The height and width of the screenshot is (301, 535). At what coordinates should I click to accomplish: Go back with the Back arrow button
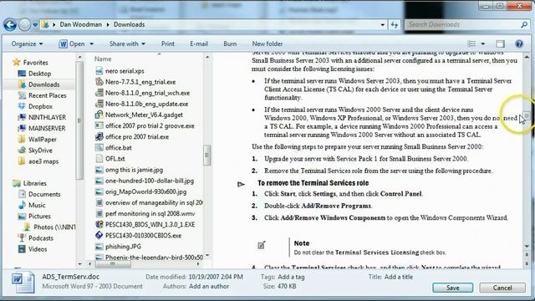[10, 24]
